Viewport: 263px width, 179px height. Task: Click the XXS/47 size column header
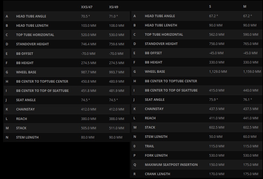pos(87,7)
